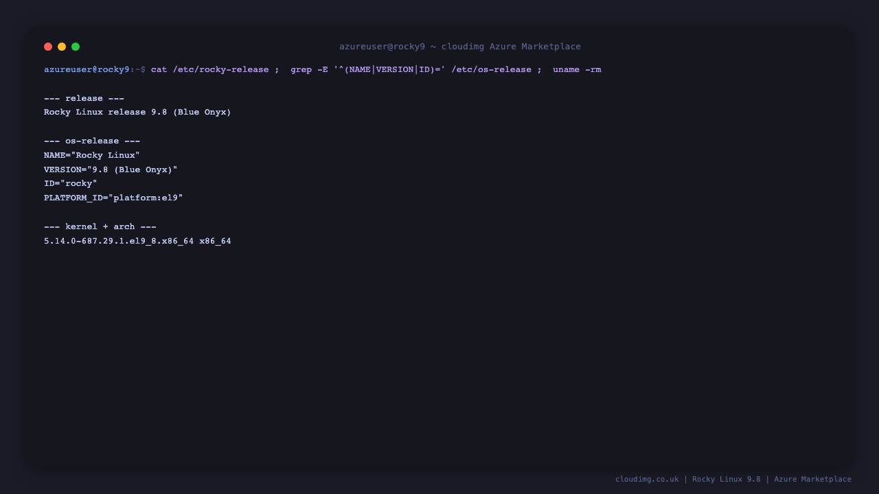The height and width of the screenshot is (494, 879).
Task: Click the red close window dot
Action: [48, 47]
